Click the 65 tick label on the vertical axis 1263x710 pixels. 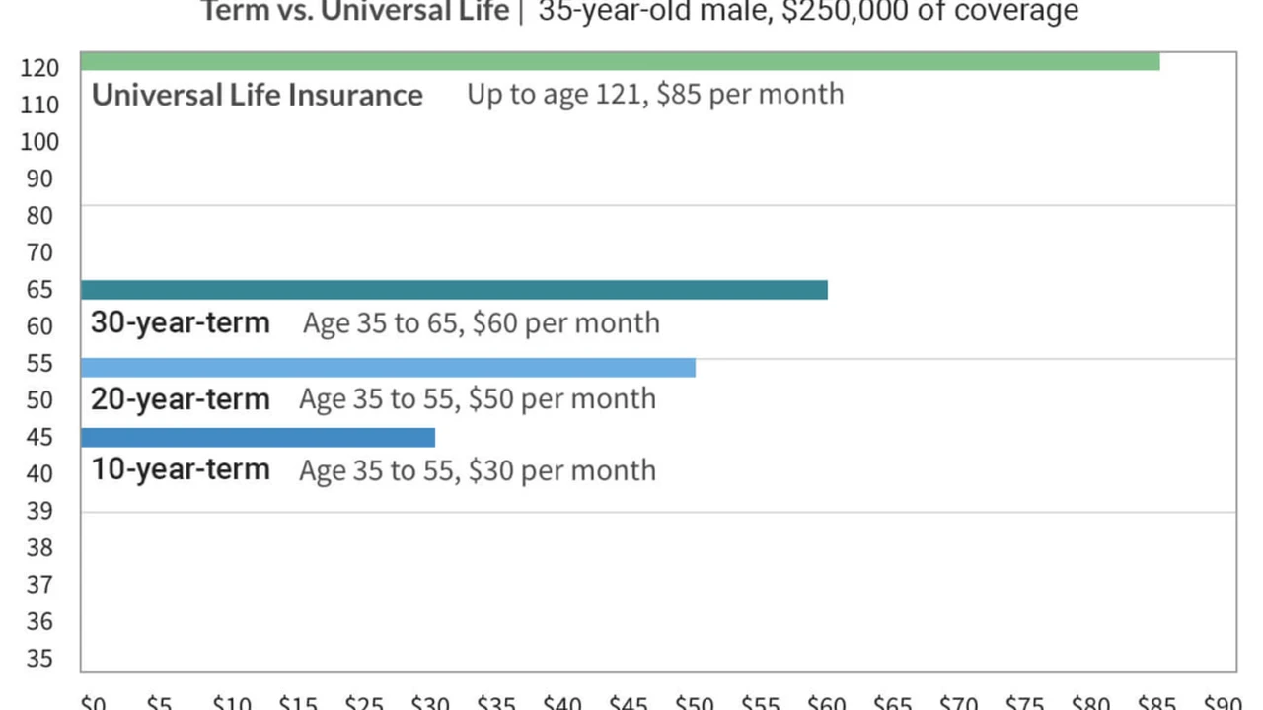coord(39,290)
